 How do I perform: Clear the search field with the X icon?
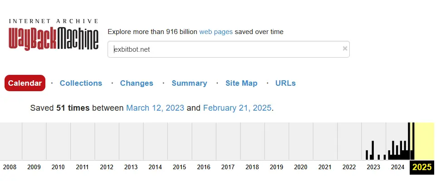point(345,49)
